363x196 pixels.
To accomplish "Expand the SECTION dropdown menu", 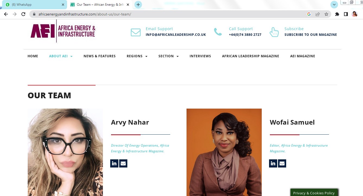I will point(169,56).
